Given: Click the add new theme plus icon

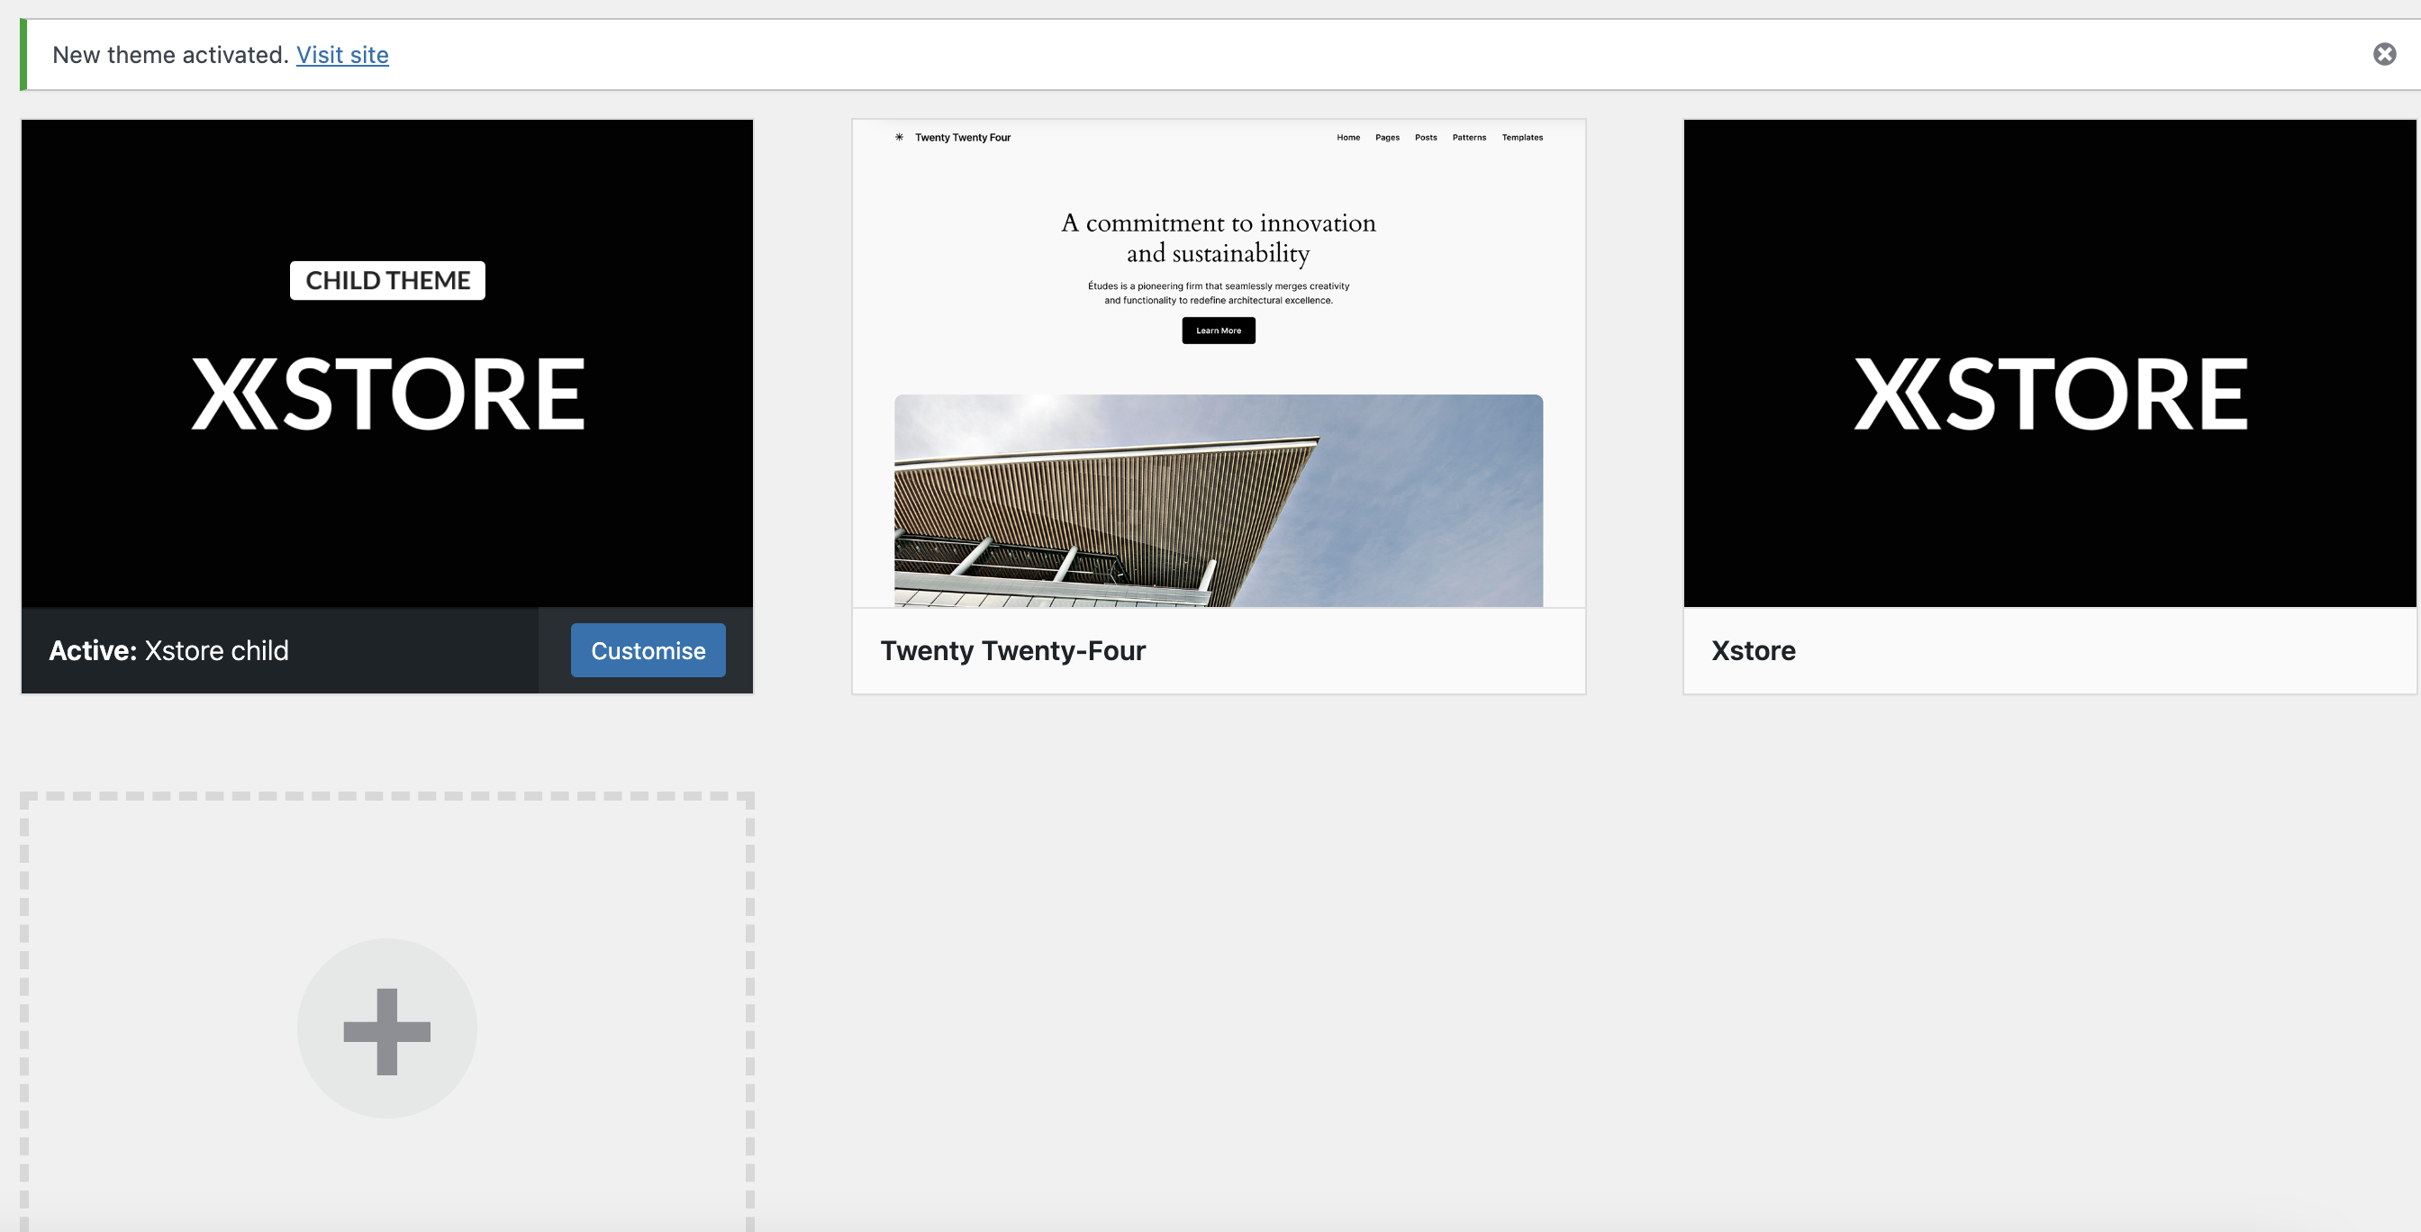Looking at the screenshot, I should tap(387, 1031).
